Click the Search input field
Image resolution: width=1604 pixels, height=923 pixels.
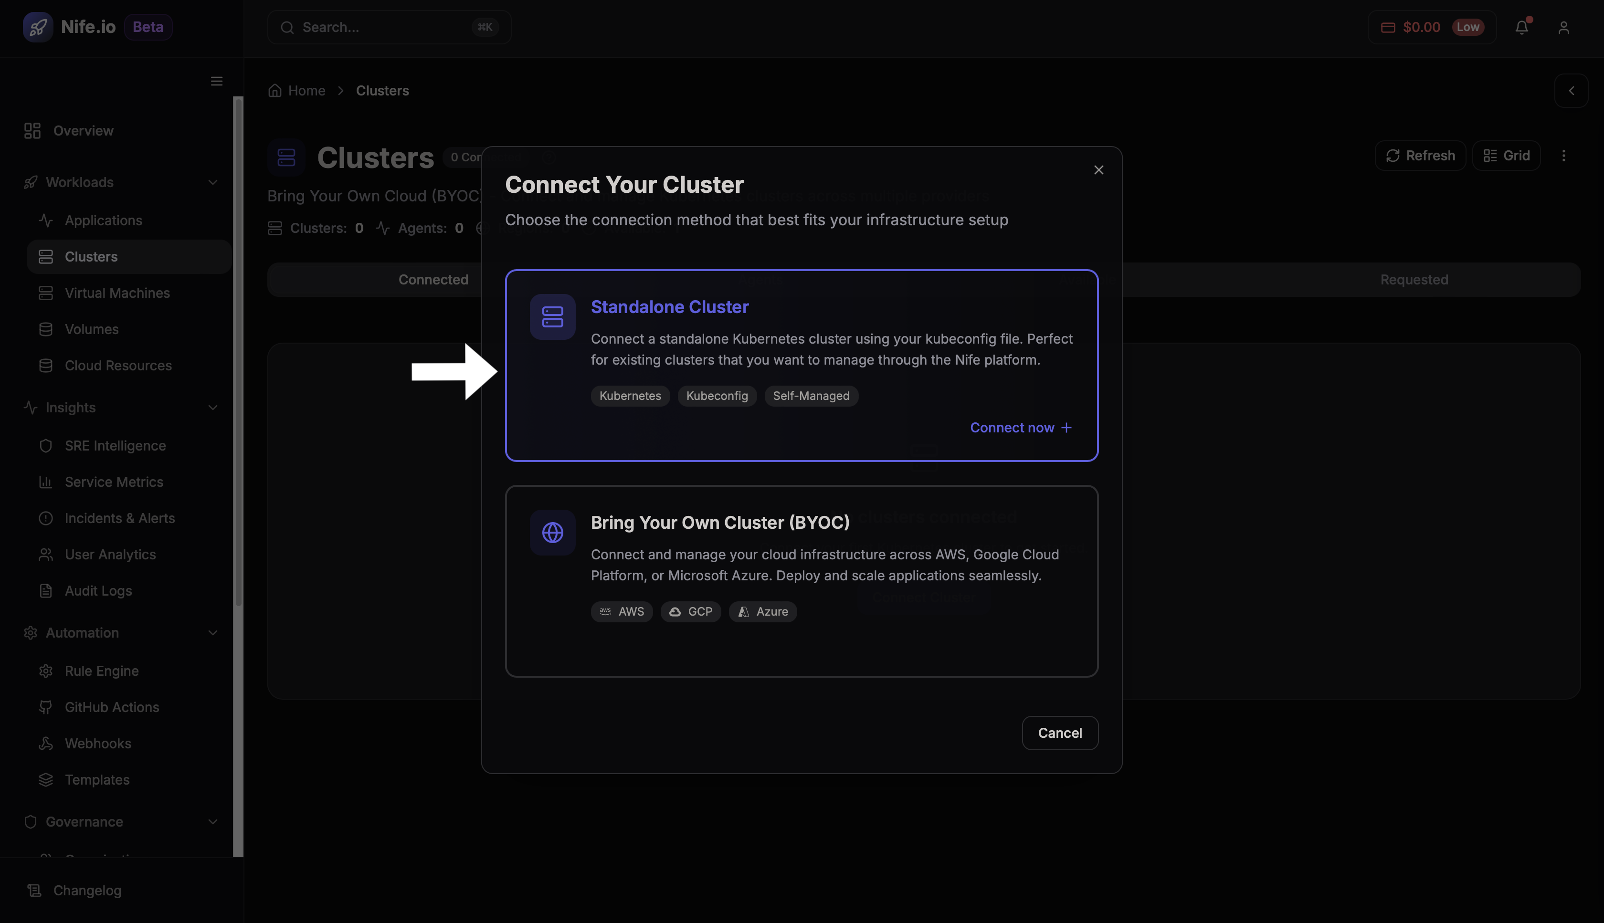[389, 27]
